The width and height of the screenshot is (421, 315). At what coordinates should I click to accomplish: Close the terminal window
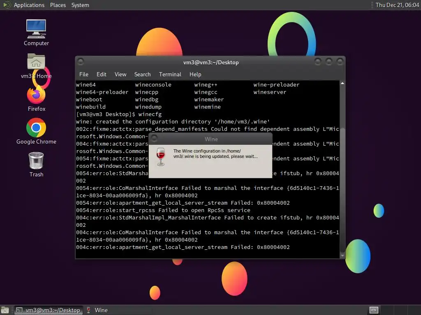[x=340, y=62]
